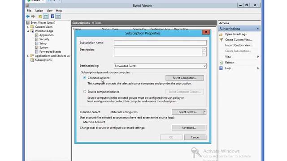Click Description scroll up arrow

point(204,50)
